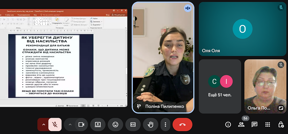Click muted mic icon on Ольга По... tile

pos(281,65)
